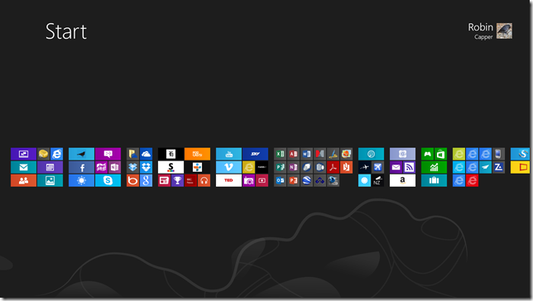This screenshot has width=533, height=301.
Task: Launch the Skype tile
Action: pyautogui.click(x=108, y=180)
